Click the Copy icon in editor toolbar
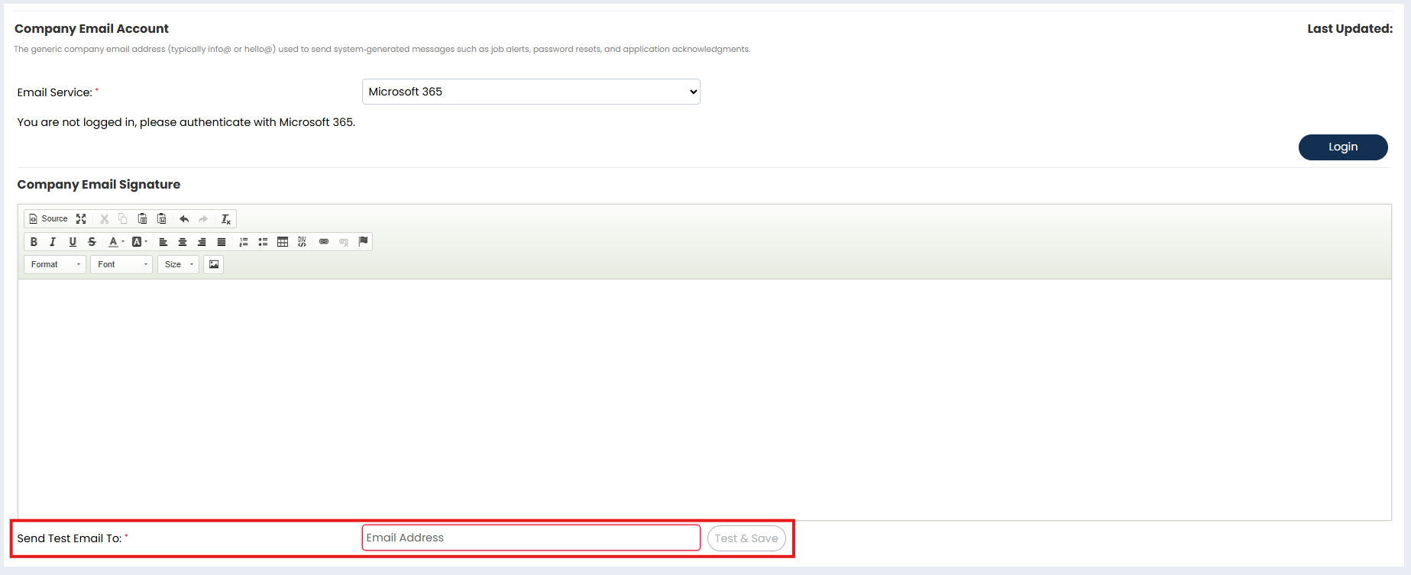 pos(123,218)
